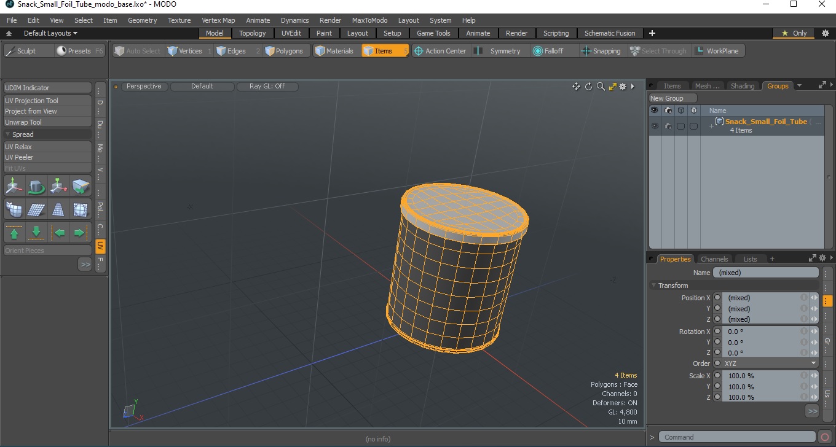
Task: Open the rotation Order XYZ dropdown
Action: pyautogui.click(x=770, y=363)
